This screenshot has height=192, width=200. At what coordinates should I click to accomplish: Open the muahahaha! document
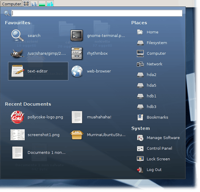(x=77, y=117)
